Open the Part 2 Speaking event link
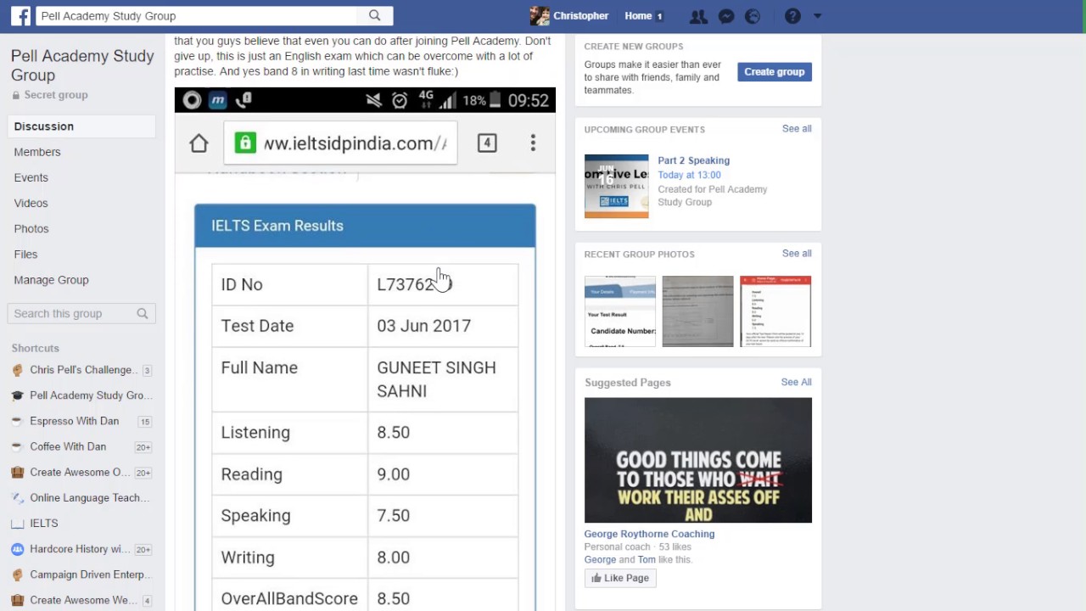Screen dimensions: 1086x611 [x=693, y=160]
